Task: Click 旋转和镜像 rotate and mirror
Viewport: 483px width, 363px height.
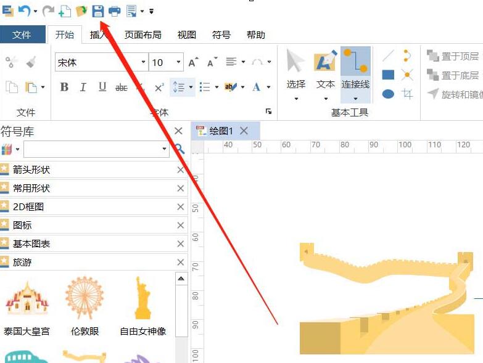Action: 455,94
